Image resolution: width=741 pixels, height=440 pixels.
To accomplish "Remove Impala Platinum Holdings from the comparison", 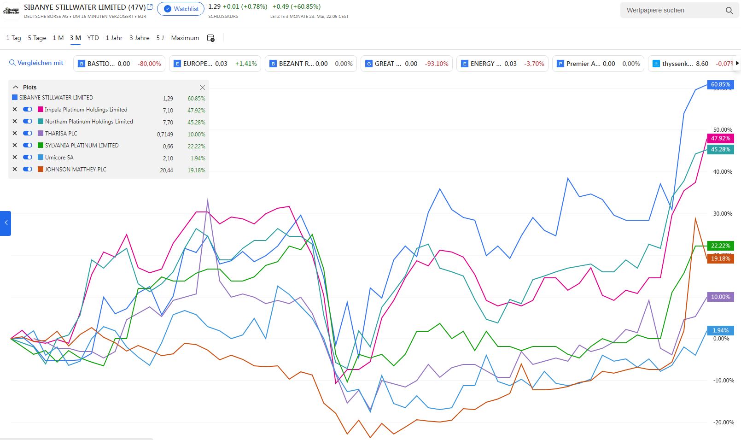I will [x=15, y=110].
